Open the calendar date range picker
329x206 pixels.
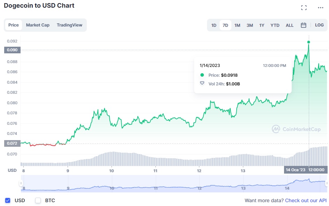(304, 25)
